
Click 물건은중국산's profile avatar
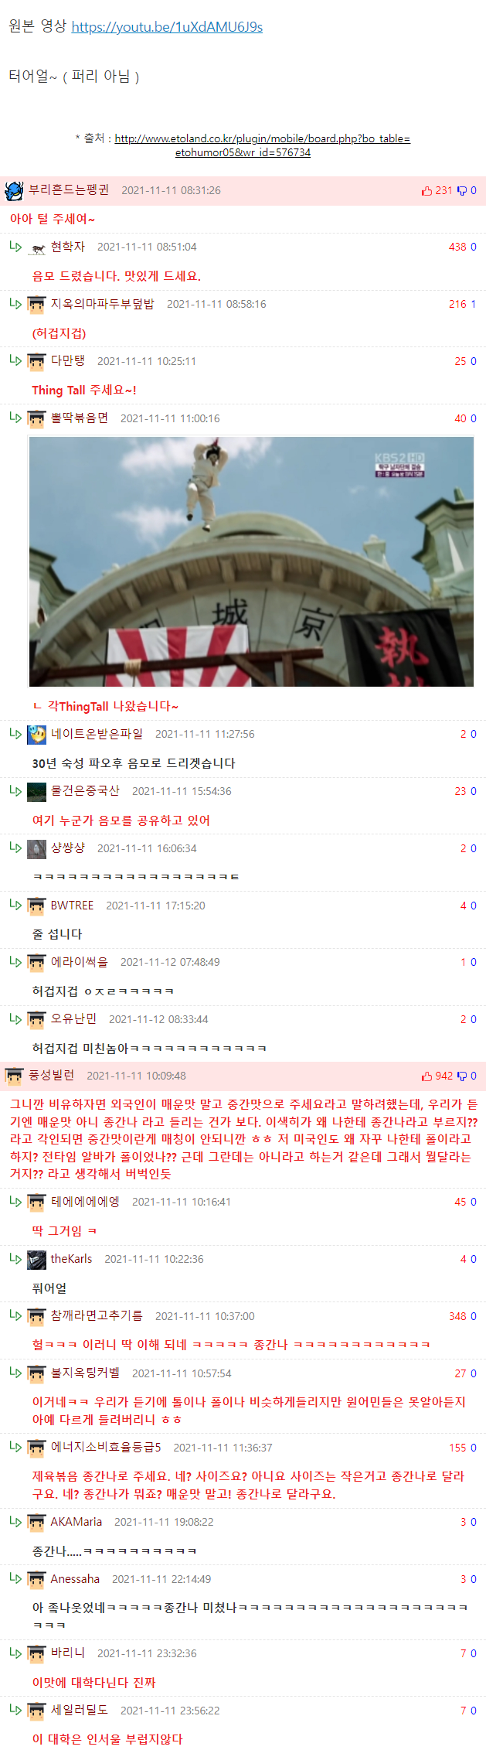[37, 791]
